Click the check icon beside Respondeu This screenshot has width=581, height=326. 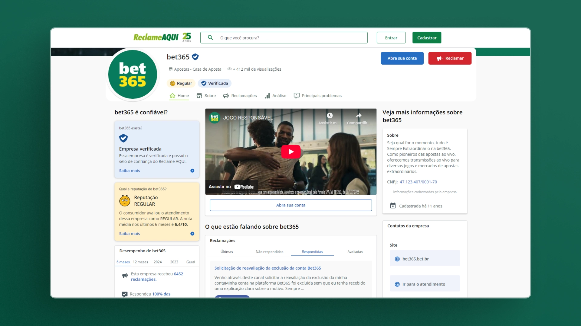tap(124, 294)
